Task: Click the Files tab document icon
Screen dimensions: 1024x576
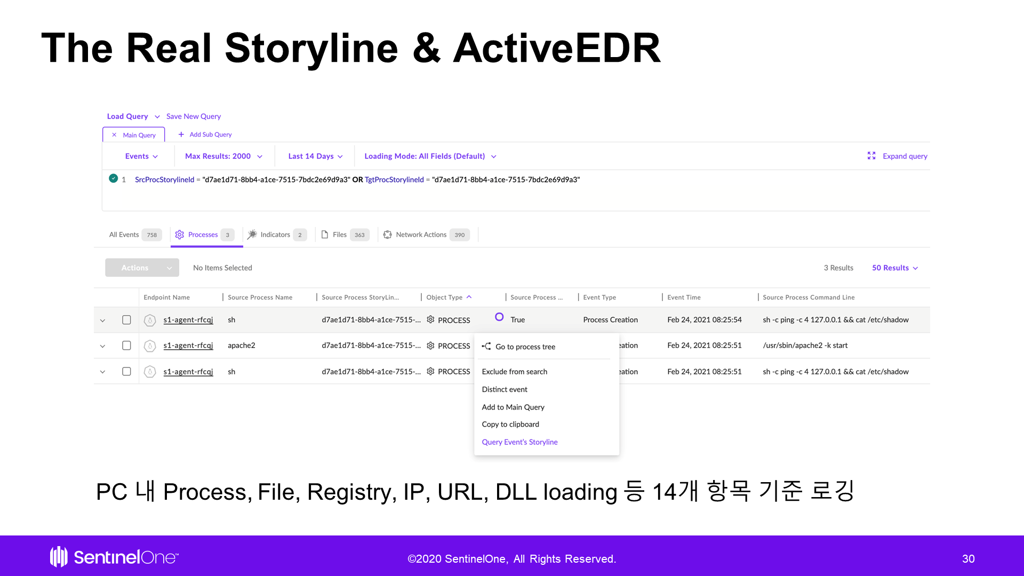Action: tap(325, 235)
